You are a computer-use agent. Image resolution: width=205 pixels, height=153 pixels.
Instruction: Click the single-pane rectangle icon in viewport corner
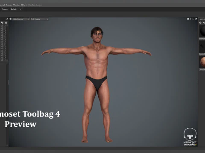pos(193,19)
